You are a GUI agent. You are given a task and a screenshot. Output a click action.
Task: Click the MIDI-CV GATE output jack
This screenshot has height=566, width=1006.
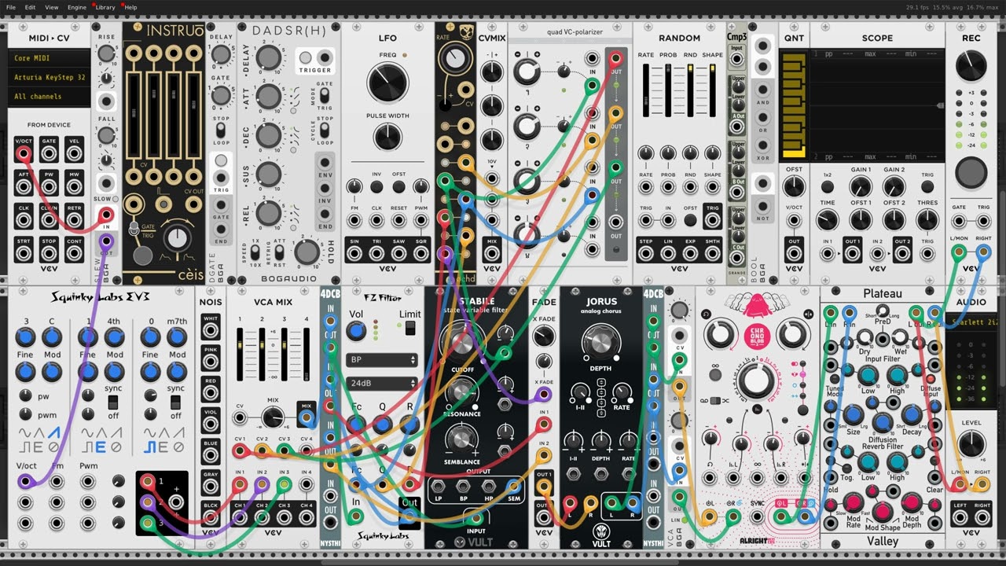point(49,153)
